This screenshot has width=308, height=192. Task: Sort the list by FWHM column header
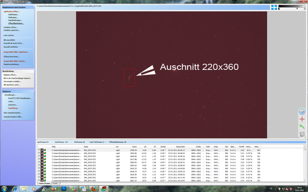[x=242, y=147]
